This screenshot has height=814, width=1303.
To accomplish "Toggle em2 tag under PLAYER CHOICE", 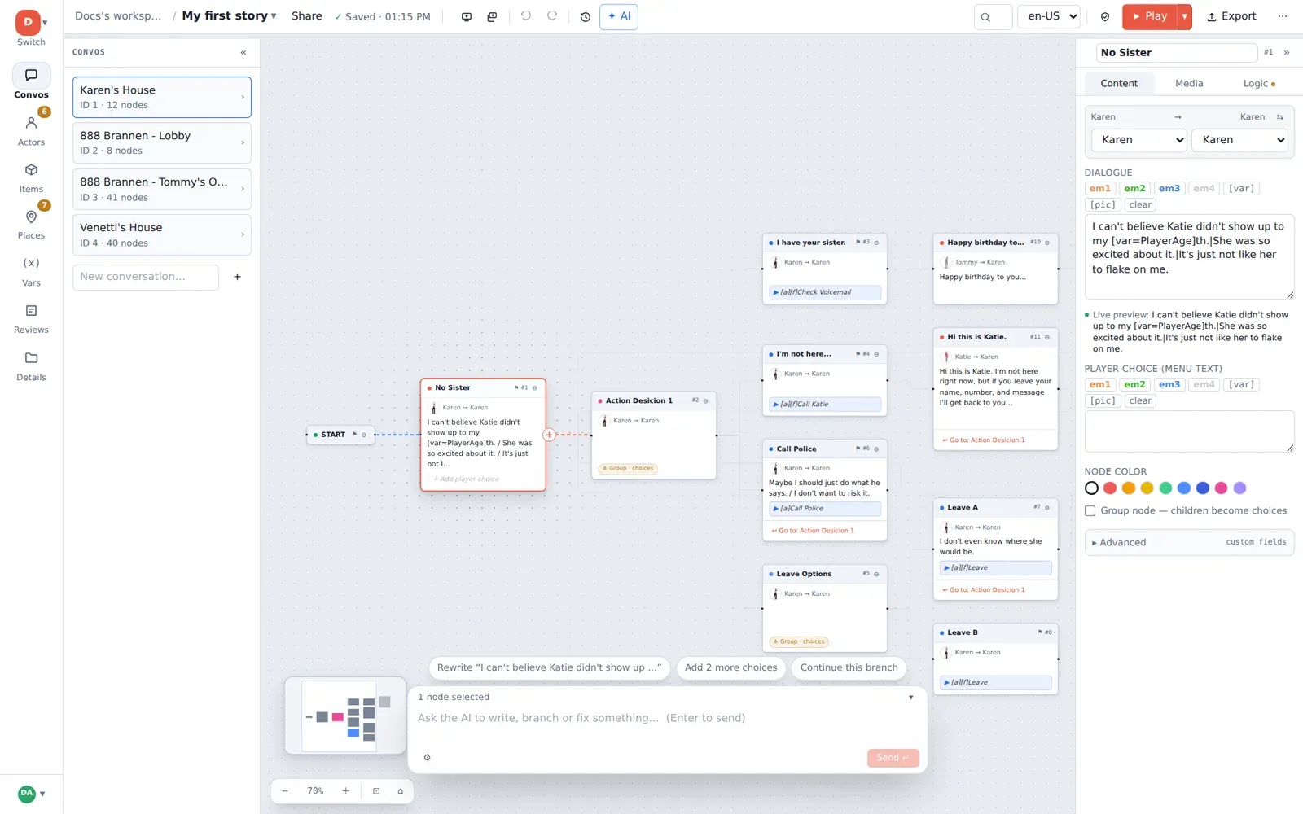I will coord(1134,384).
